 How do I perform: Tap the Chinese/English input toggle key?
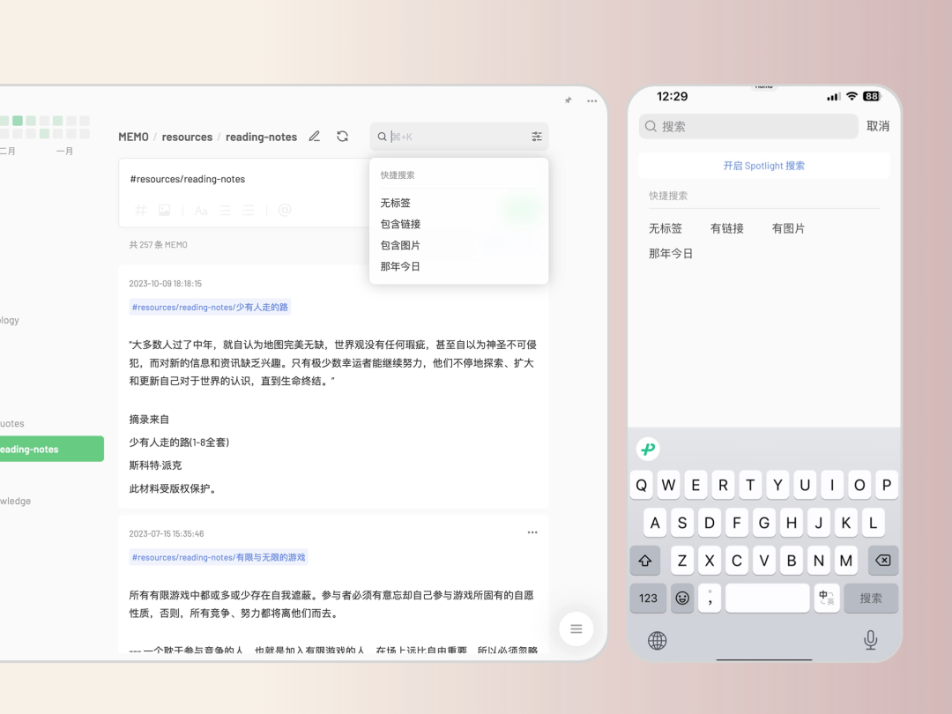826,598
